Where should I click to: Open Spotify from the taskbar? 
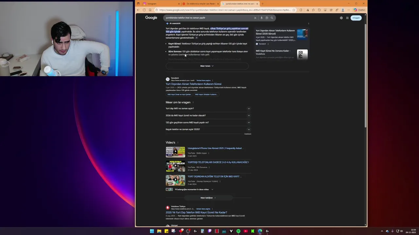pyautogui.click(x=238, y=231)
